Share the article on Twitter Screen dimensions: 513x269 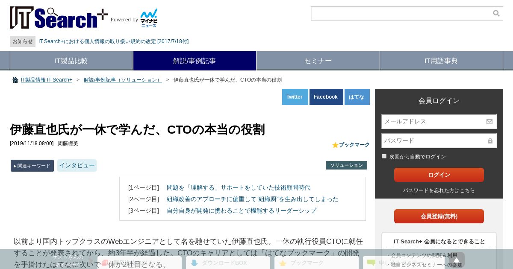(x=295, y=97)
